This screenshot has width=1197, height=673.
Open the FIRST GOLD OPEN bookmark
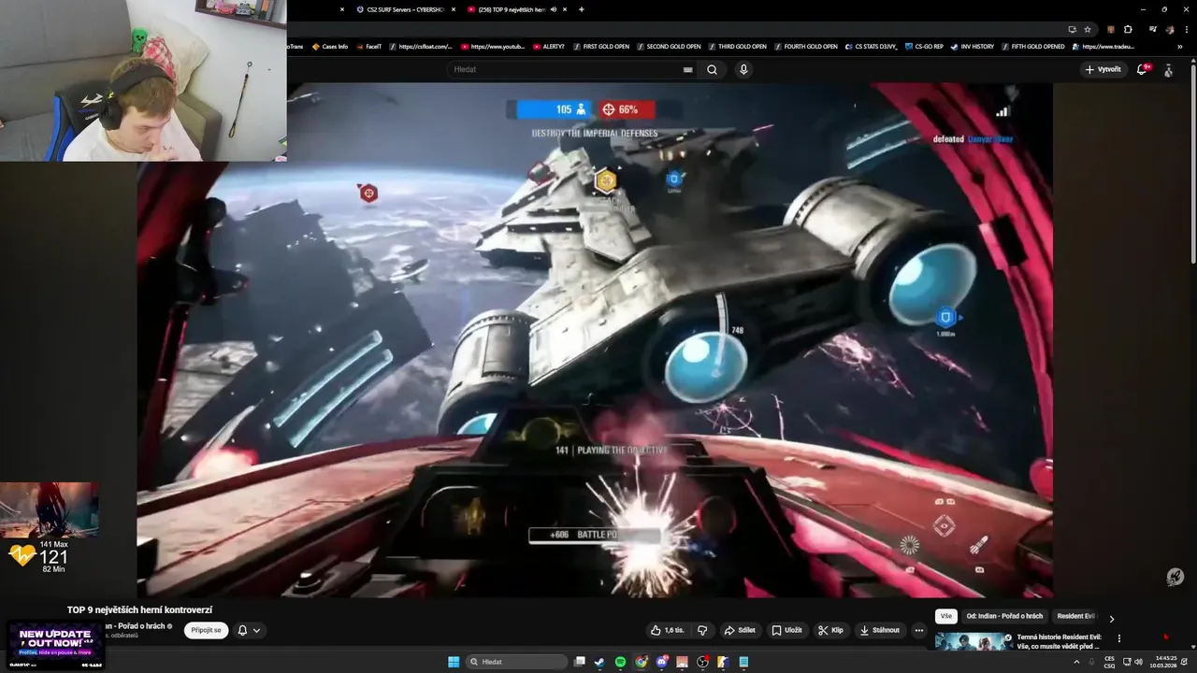[600, 46]
